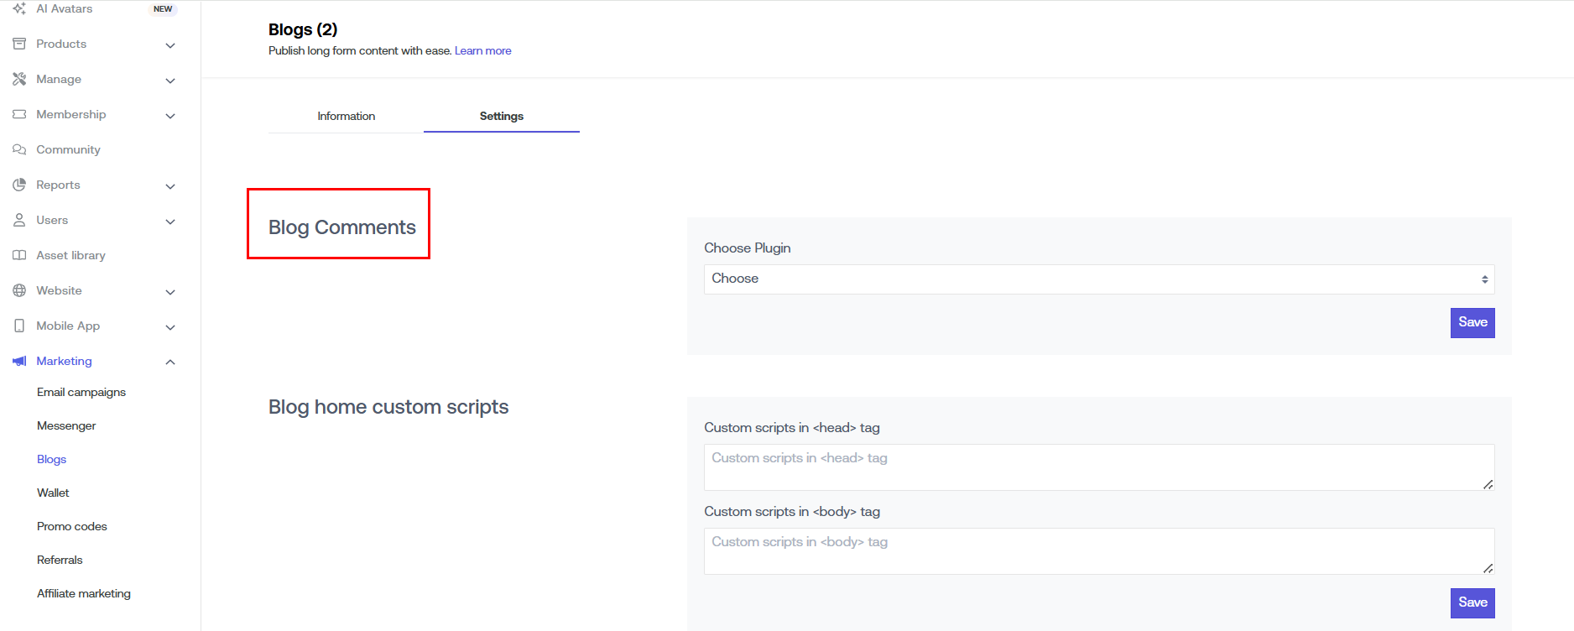Switch to the Information tab
Image resolution: width=1574 pixels, height=631 pixels.
tap(346, 116)
